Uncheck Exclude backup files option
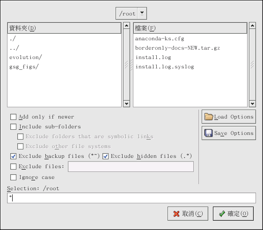This screenshot has height=230, width=263. coord(13,156)
